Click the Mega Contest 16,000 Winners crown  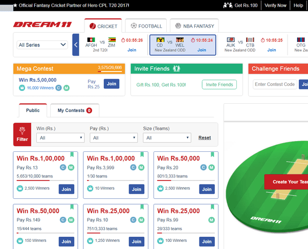[x=22, y=88]
